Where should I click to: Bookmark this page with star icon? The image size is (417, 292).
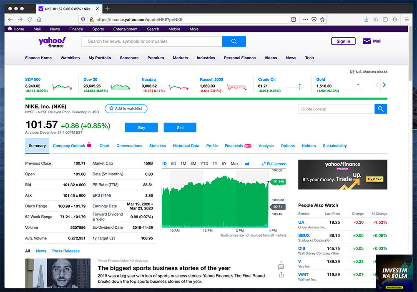pos(322,20)
